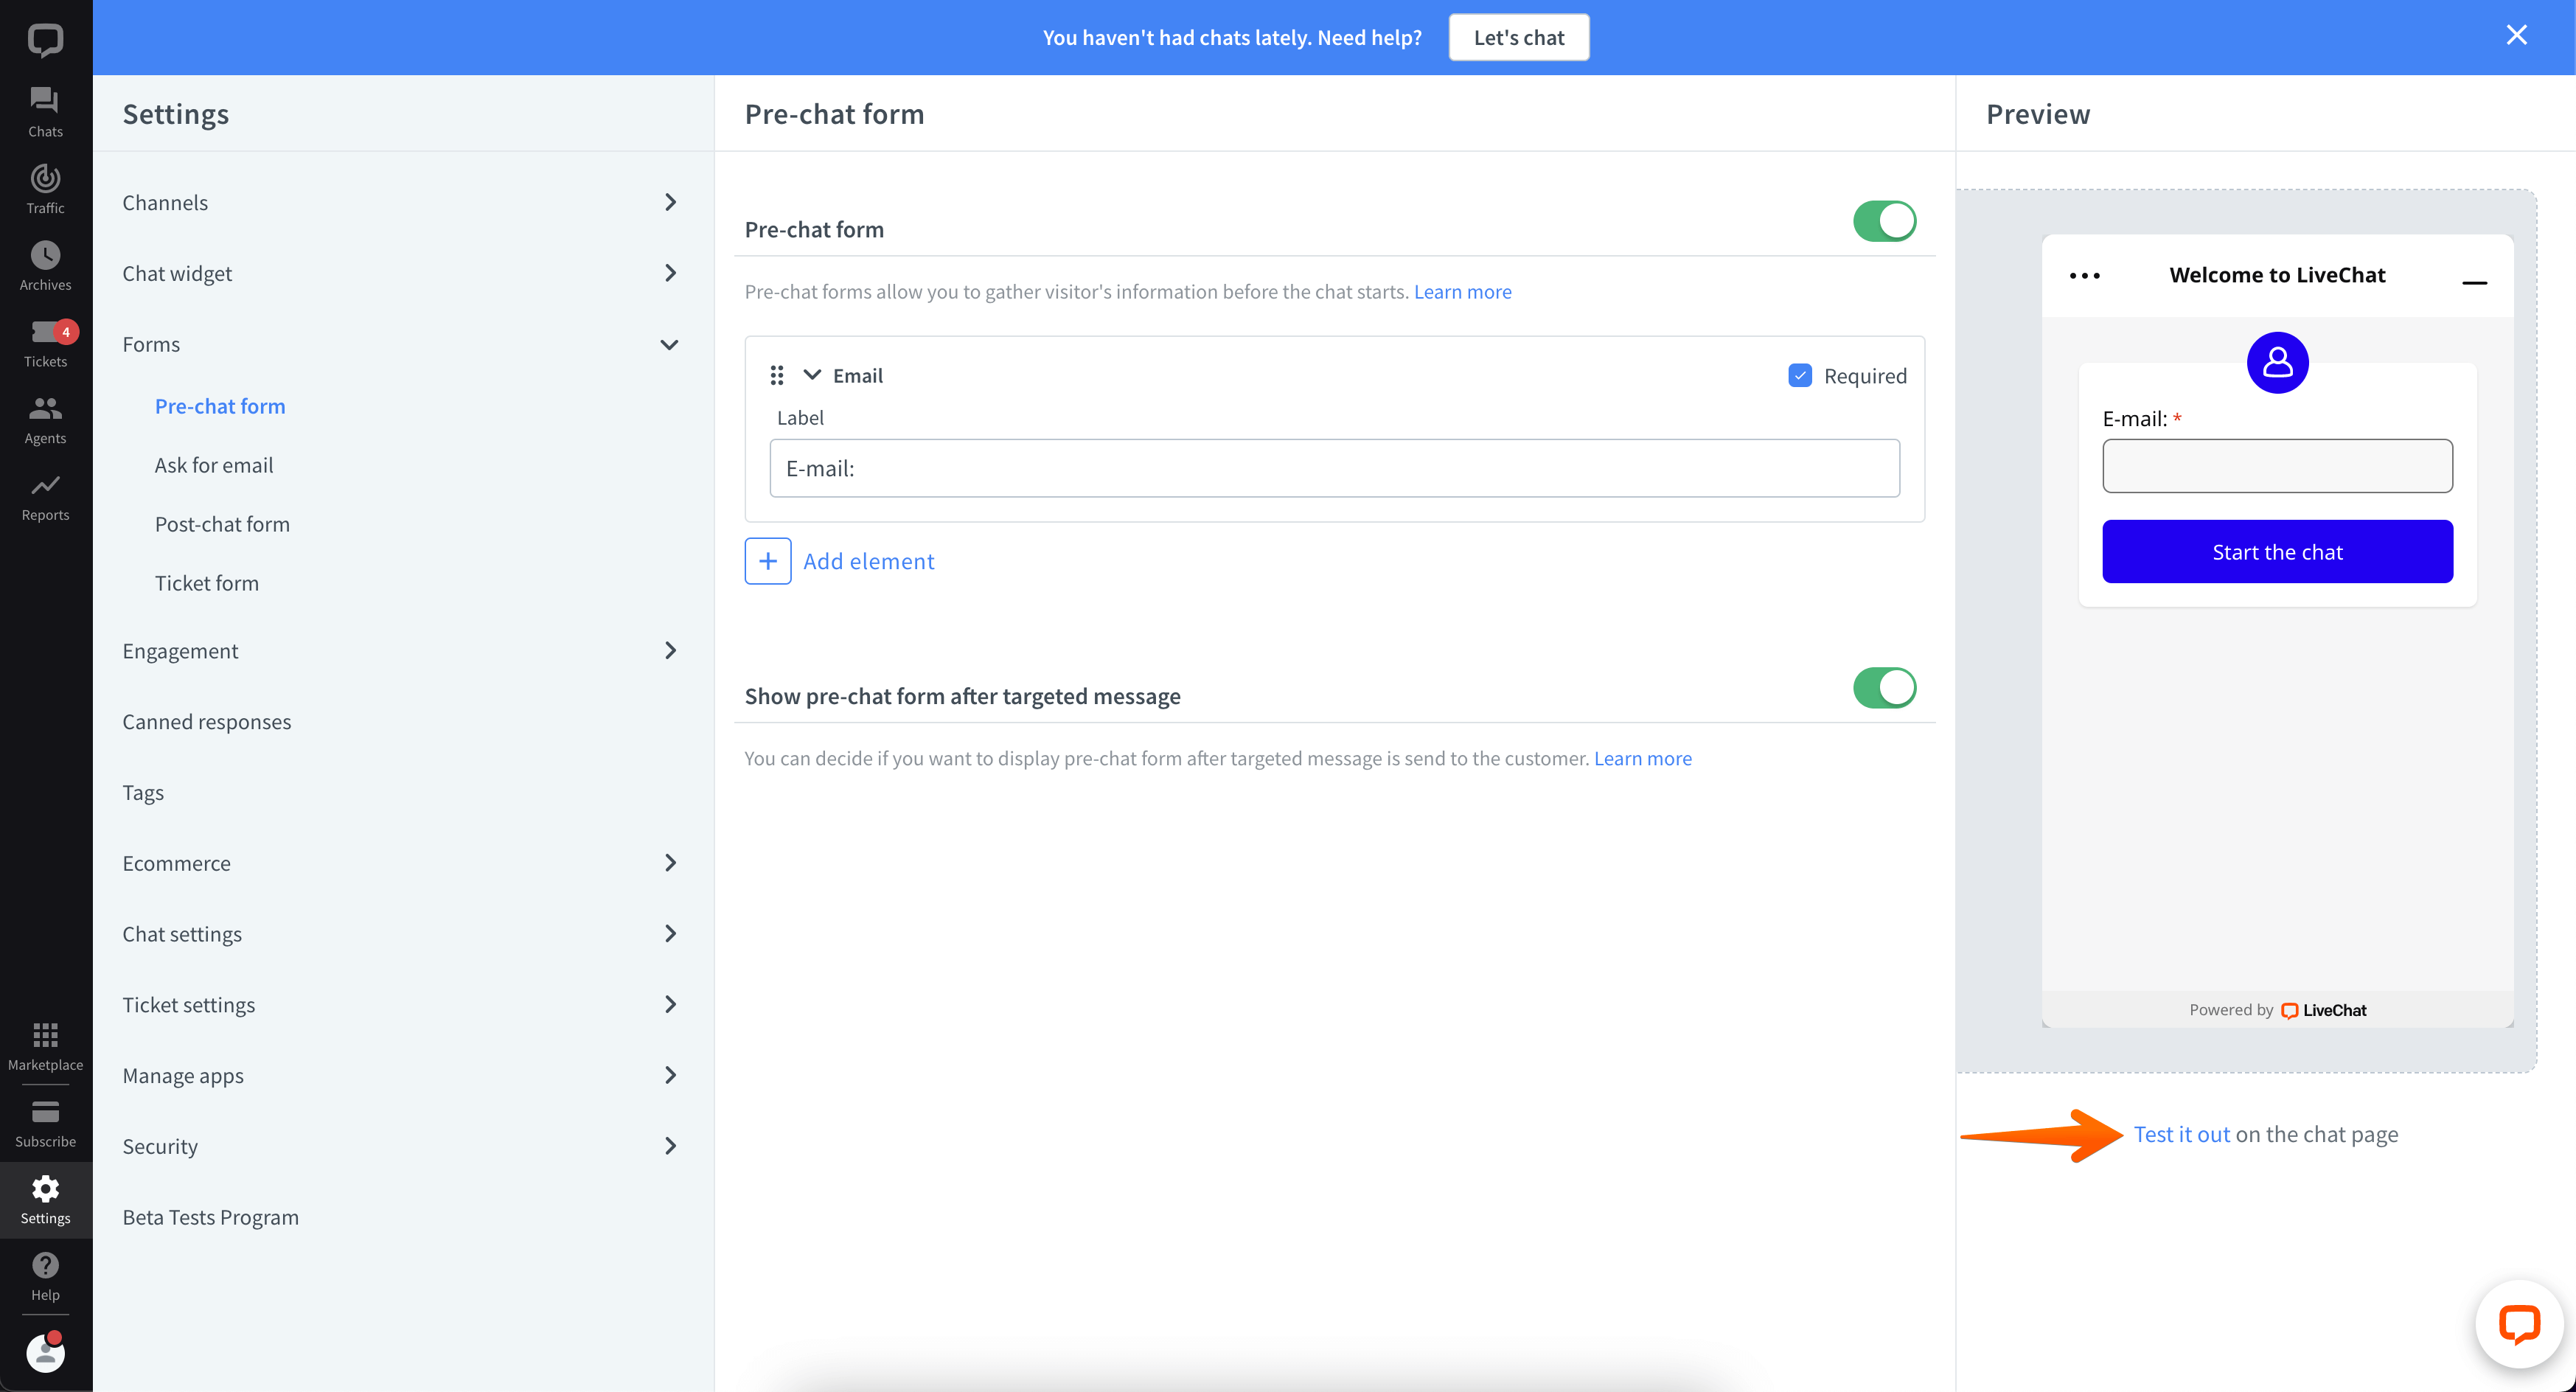The height and width of the screenshot is (1392, 2576).
Task: Click Learn more about targeted message
Action: [1642, 759]
